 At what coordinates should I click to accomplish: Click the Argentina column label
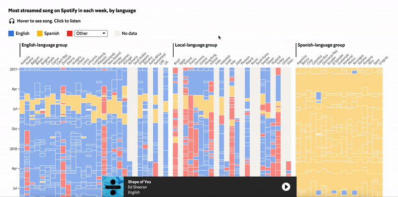click(x=302, y=60)
